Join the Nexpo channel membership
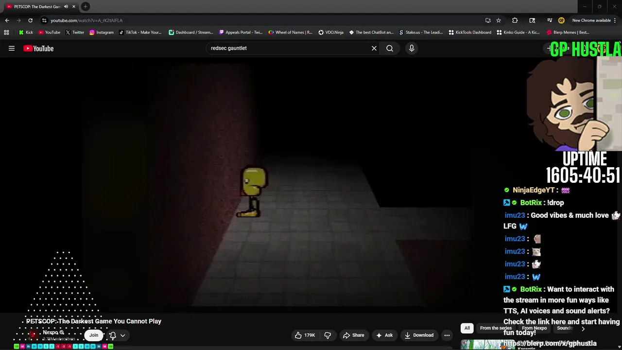This screenshot has height=350, width=622. pyautogui.click(x=94, y=335)
